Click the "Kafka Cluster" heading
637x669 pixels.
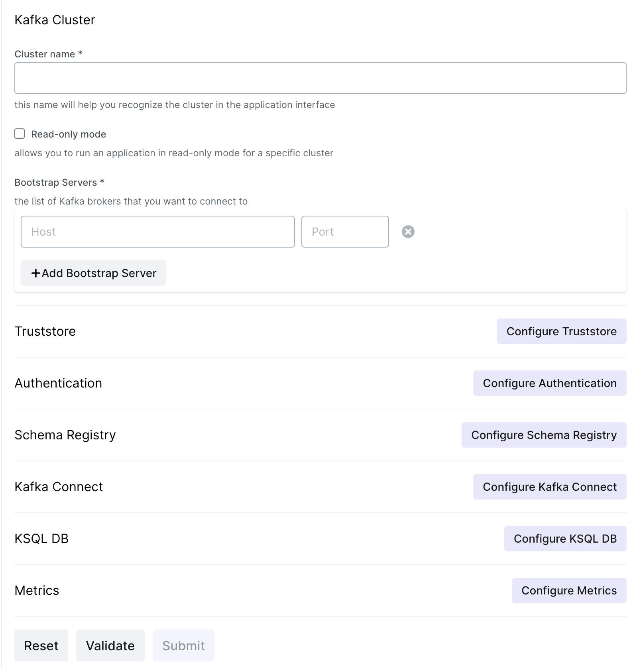tap(55, 20)
